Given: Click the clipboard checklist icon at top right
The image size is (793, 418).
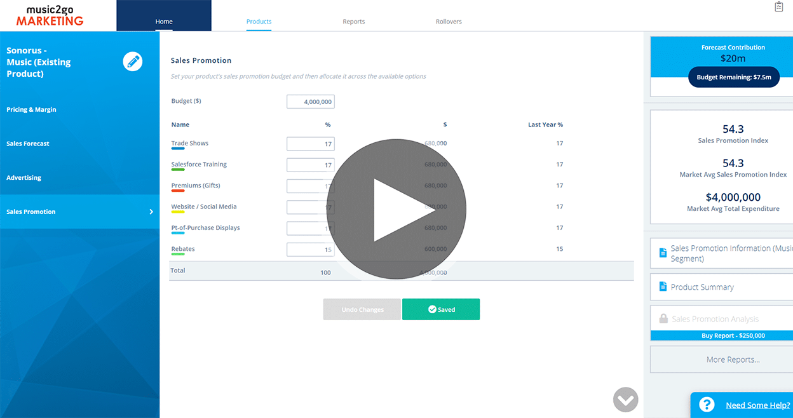Looking at the screenshot, I should click(x=779, y=7).
